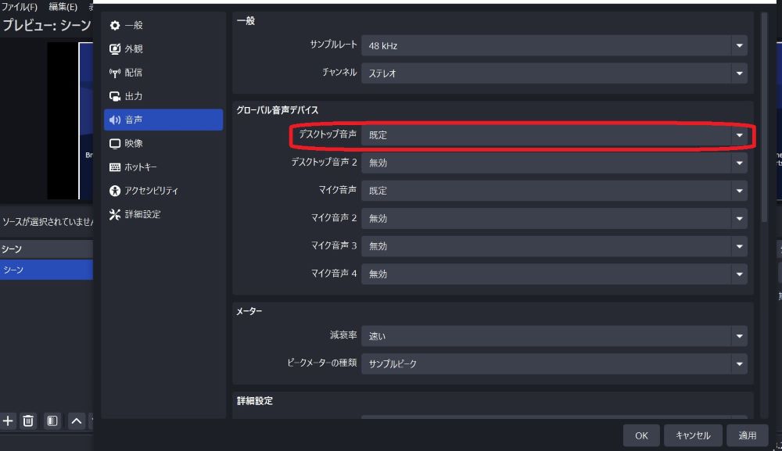Open the 映像 settings category
The height and width of the screenshot is (451, 782).
[x=163, y=144]
